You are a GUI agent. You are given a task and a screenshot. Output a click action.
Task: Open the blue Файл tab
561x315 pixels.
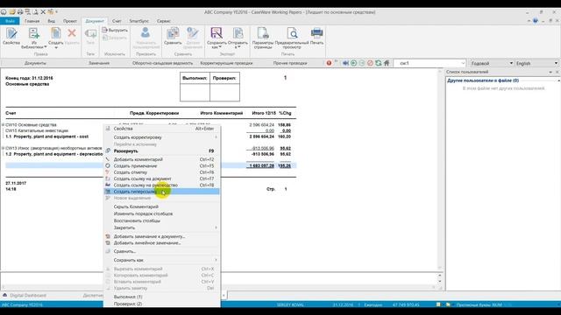(10, 21)
